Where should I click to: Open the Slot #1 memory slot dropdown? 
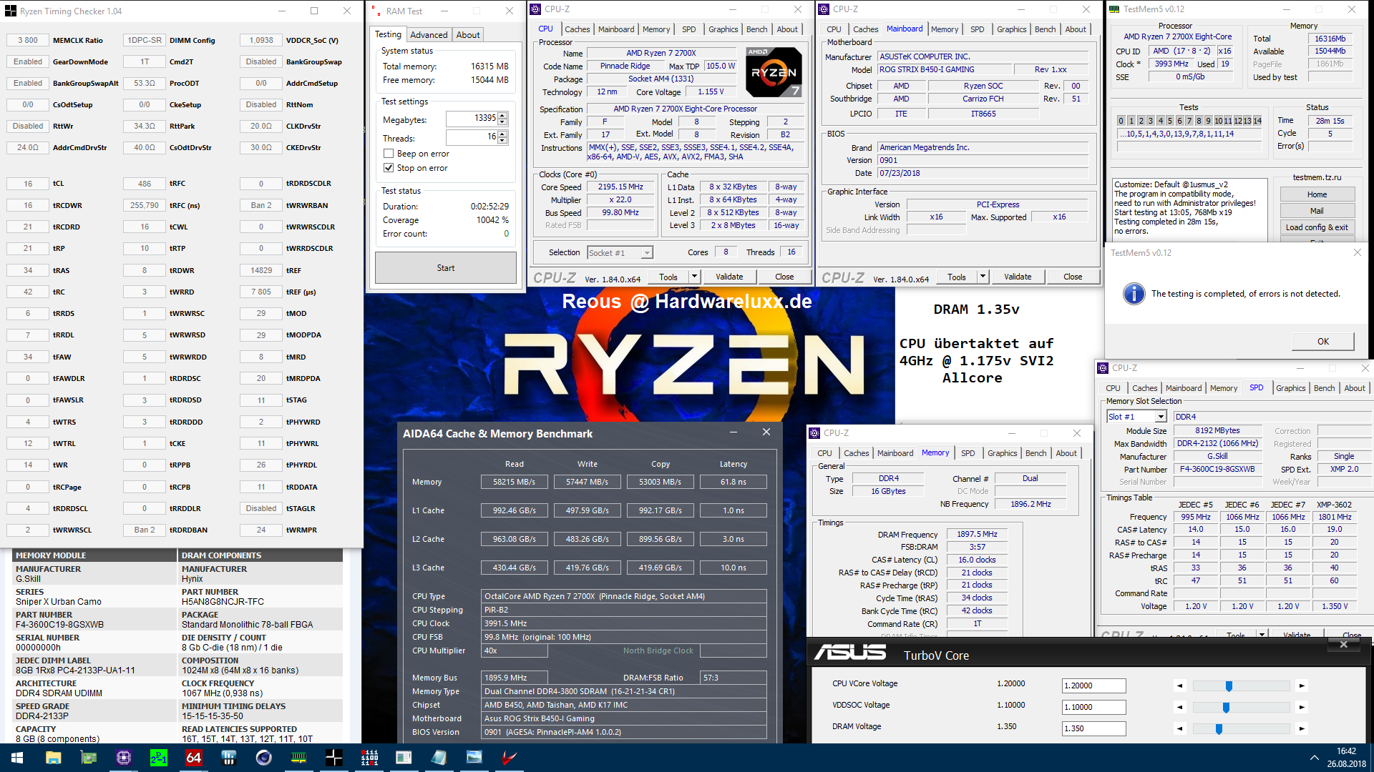[1160, 417]
